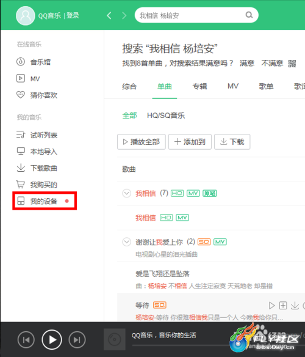The width and height of the screenshot is (305, 357).
Task: Click the magnifier search icon
Action: 249,15
